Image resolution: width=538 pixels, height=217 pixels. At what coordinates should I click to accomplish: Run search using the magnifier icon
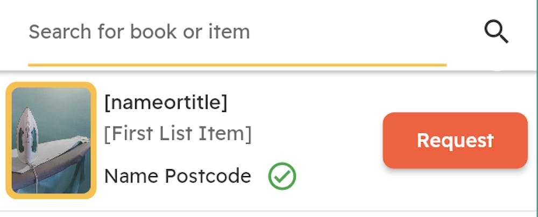pyautogui.click(x=495, y=33)
